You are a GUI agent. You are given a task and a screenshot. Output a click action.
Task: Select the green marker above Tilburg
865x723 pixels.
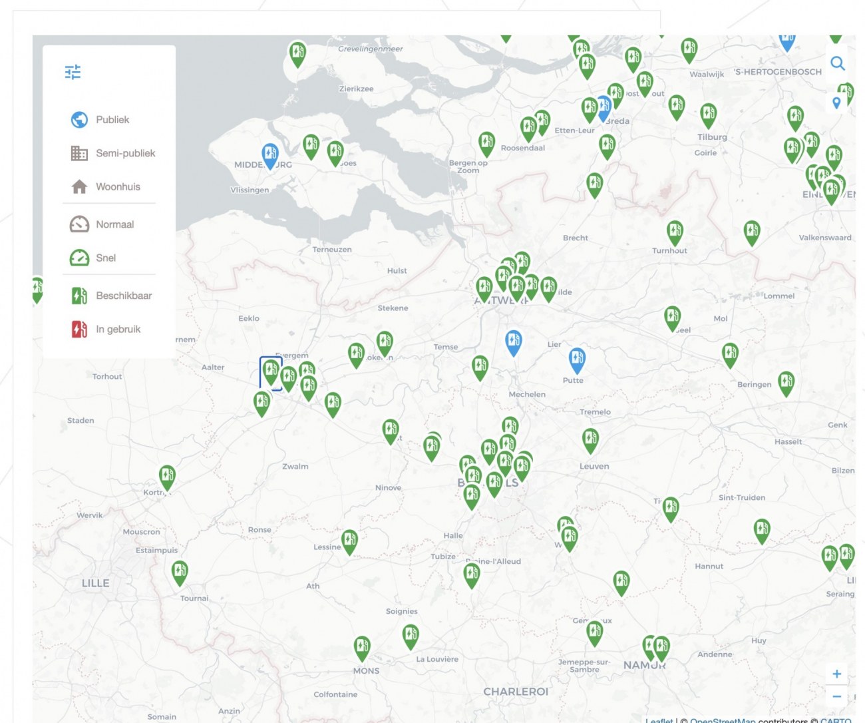pyautogui.click(x=708, y=116)
